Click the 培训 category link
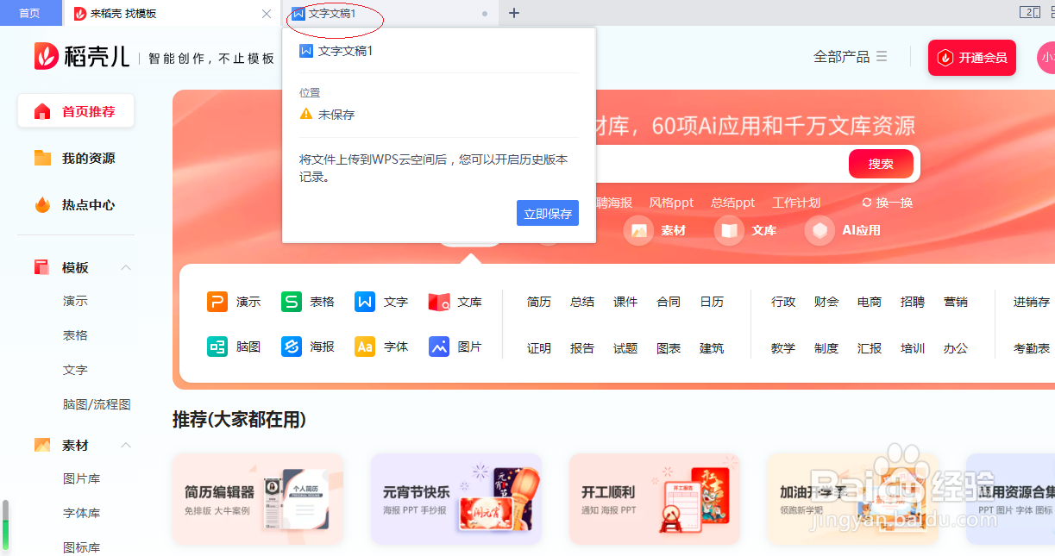1055x556 pixels. (913, 348)
